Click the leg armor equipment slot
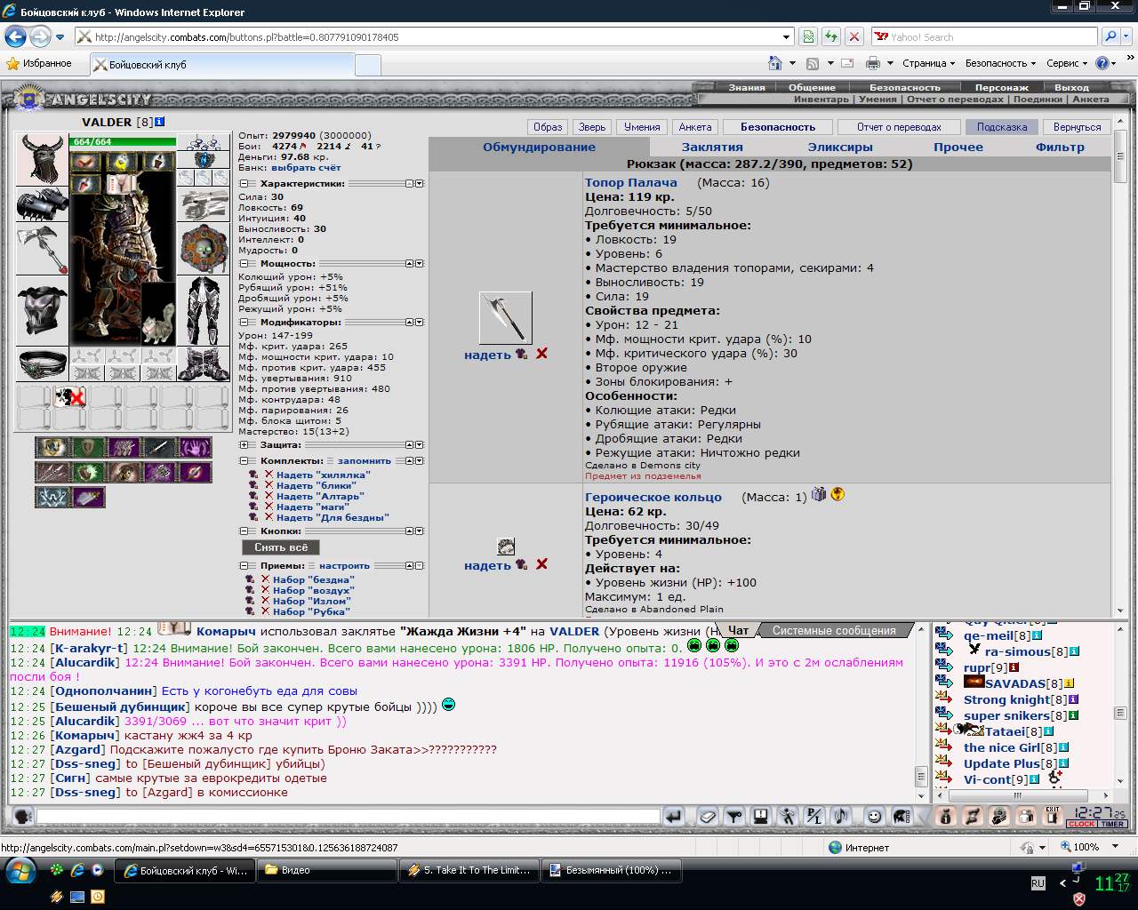The image size is (1138, 910). click(x=204, y=311)
